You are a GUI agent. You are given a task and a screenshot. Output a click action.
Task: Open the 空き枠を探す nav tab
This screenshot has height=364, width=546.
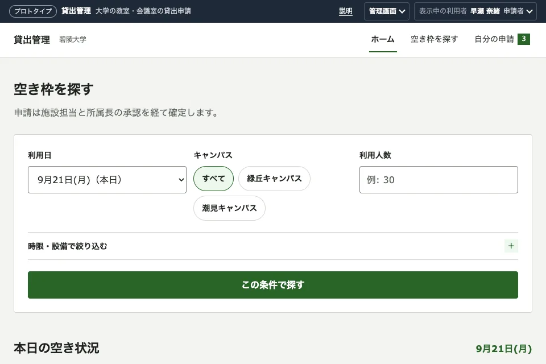click(x=434, y=39)
